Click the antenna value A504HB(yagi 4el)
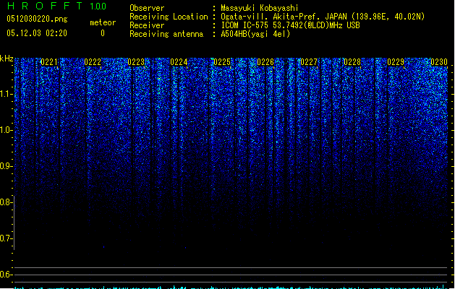 [x=255, y=34]
